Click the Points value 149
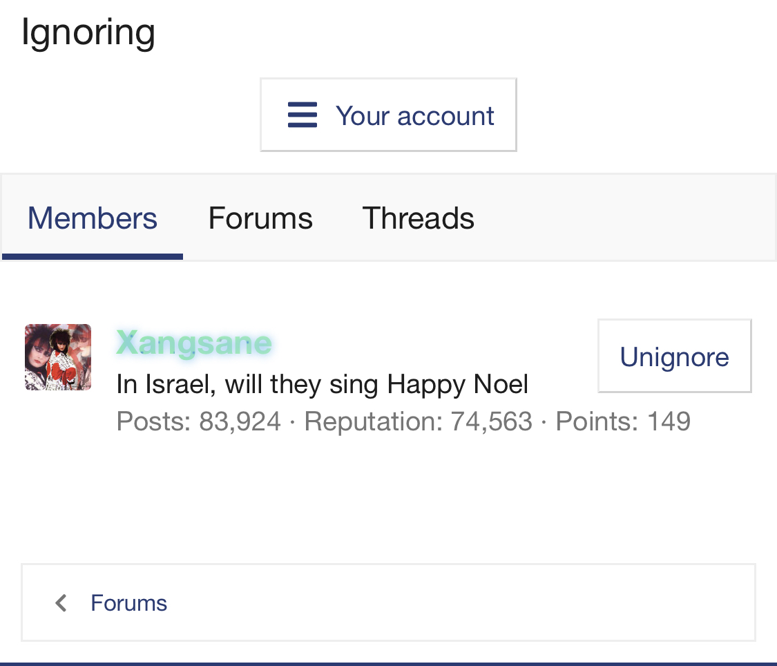The image size is (777, 666). point(669,421)
